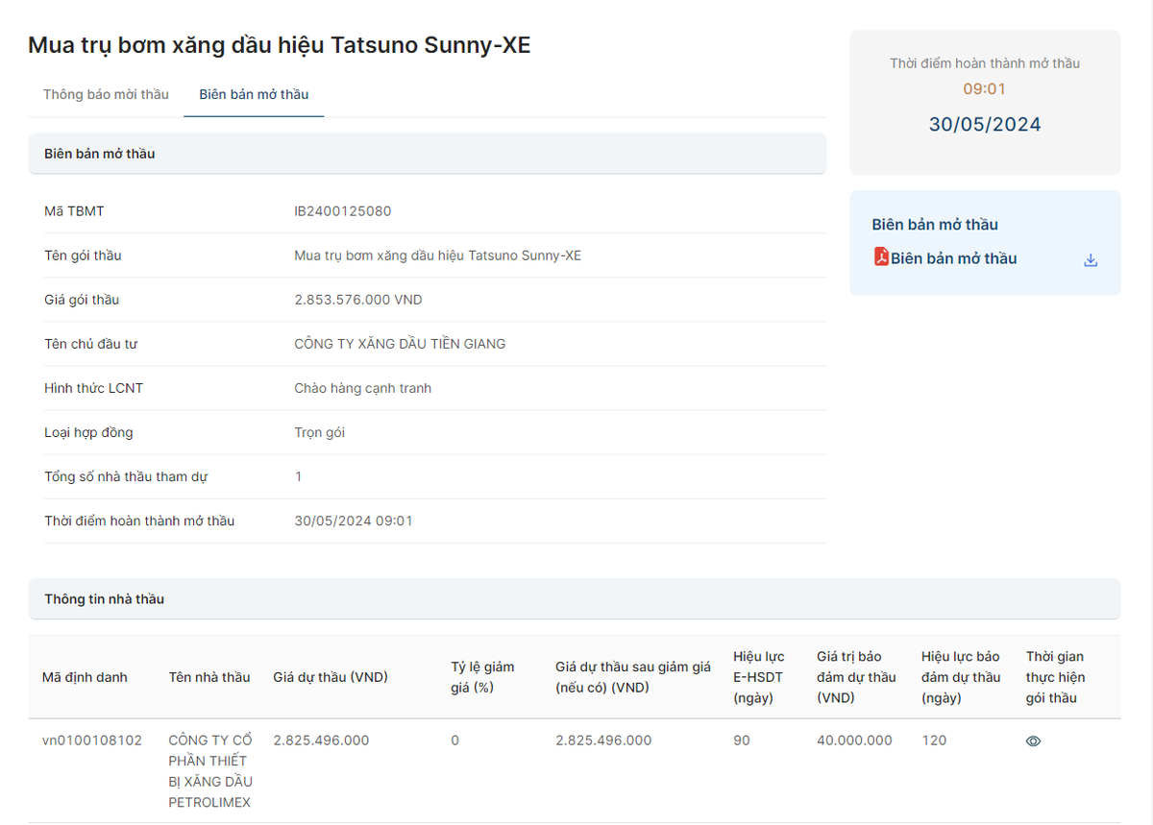Click the page title Mua trụ bơm xăng dầu
The height and width of the screenshot is (825, 1153).
pos(279,45)
